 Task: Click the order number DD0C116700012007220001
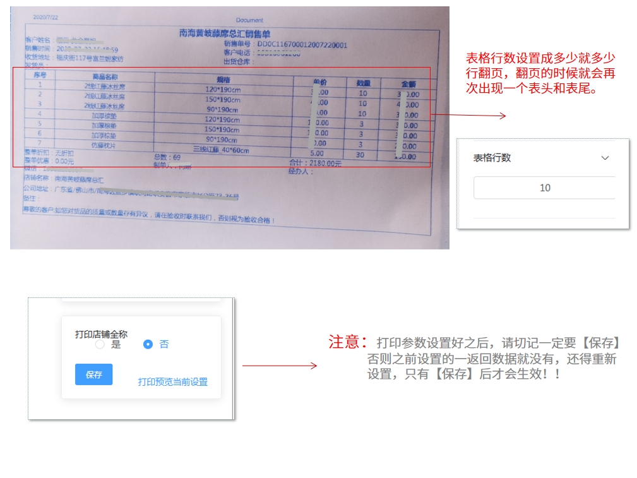[x=302, y=45]
